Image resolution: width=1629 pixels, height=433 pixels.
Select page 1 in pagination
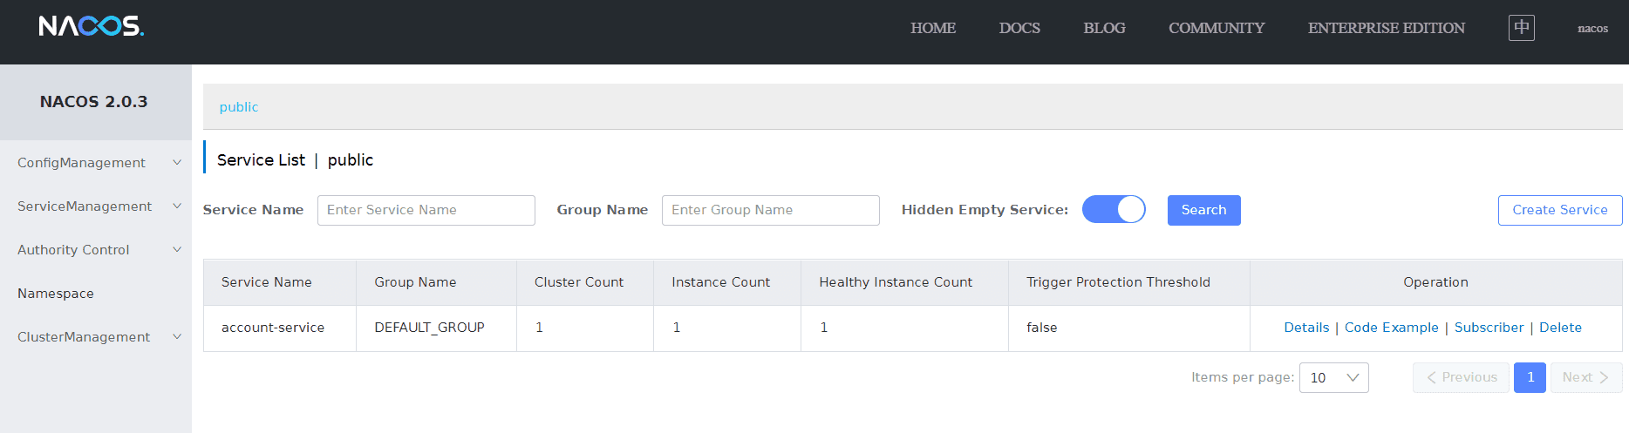click(1530, 377)
